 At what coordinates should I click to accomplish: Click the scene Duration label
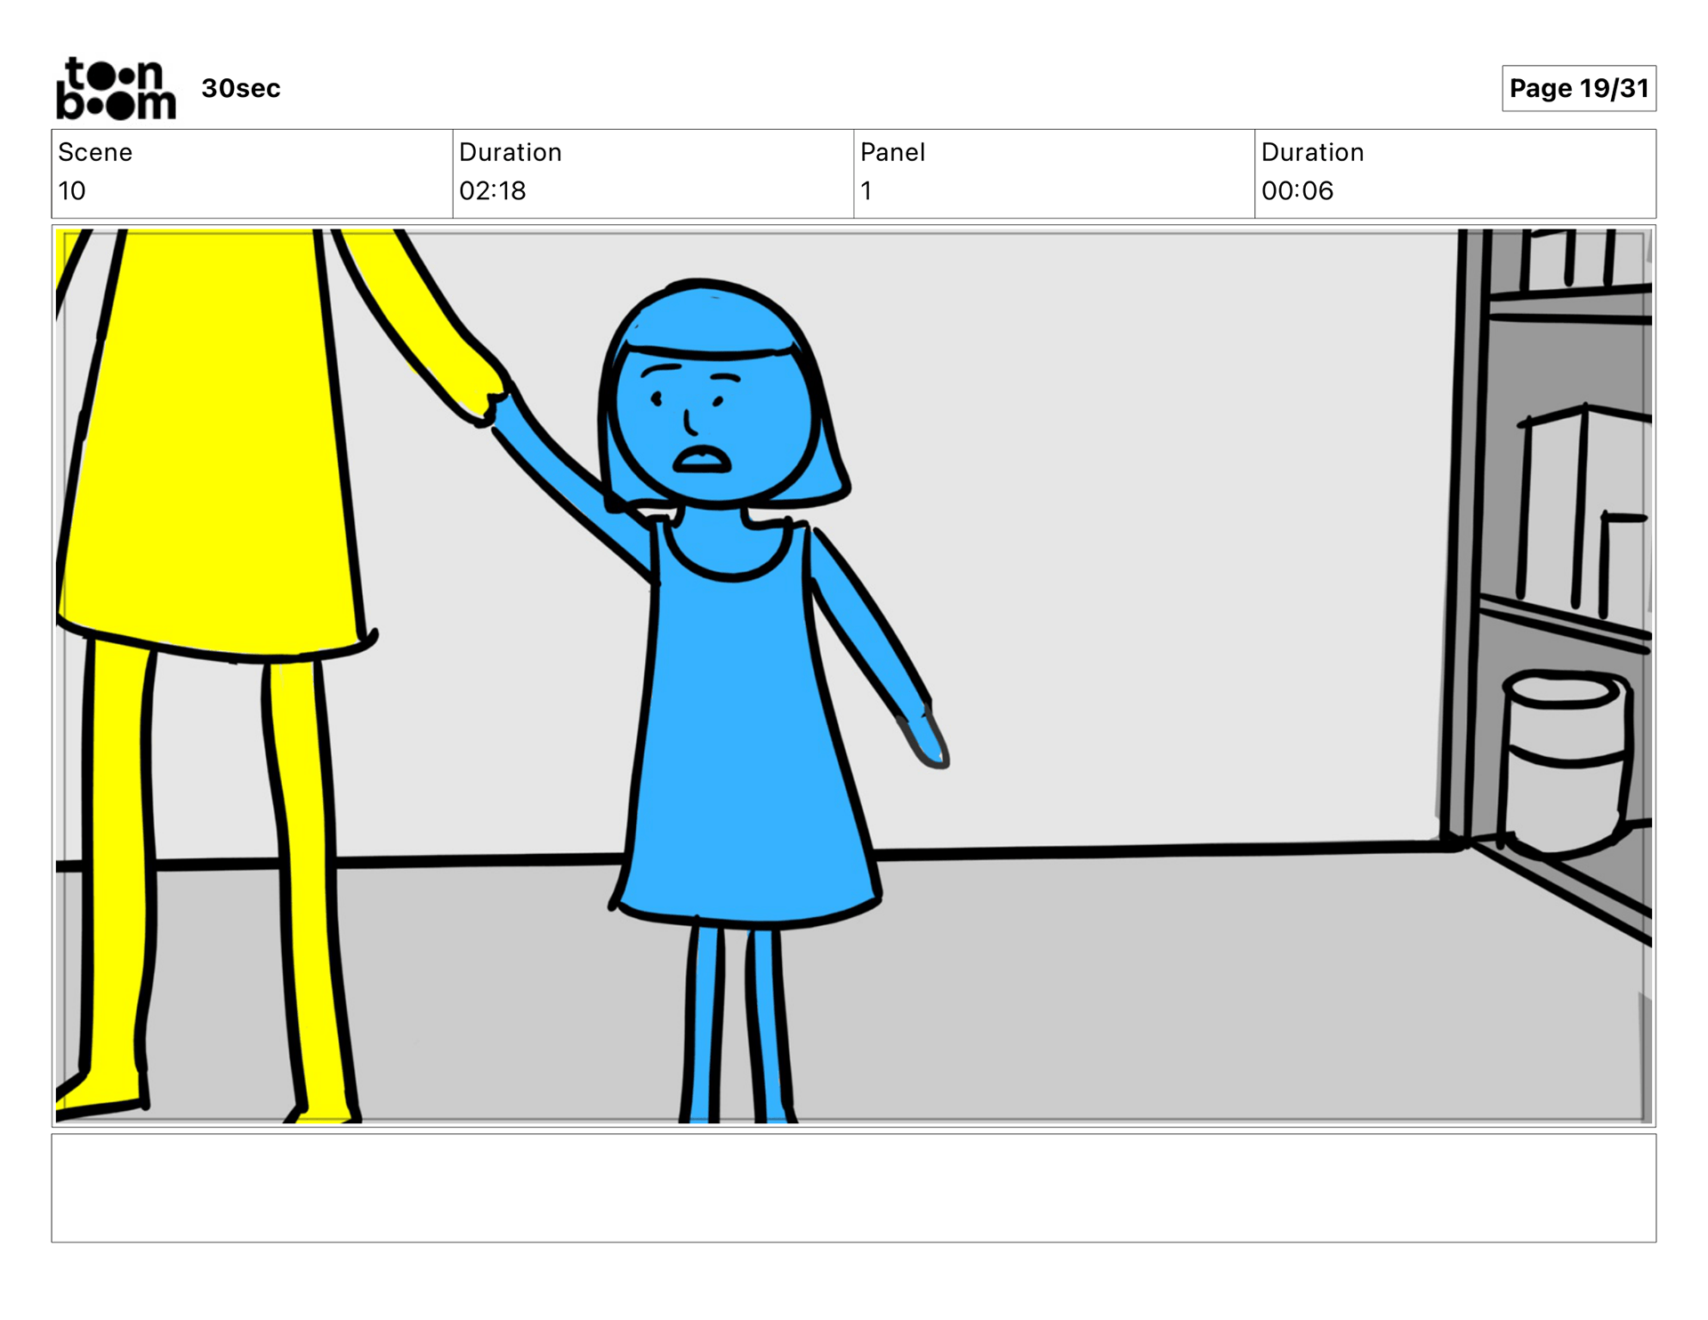tap(510, 152)
